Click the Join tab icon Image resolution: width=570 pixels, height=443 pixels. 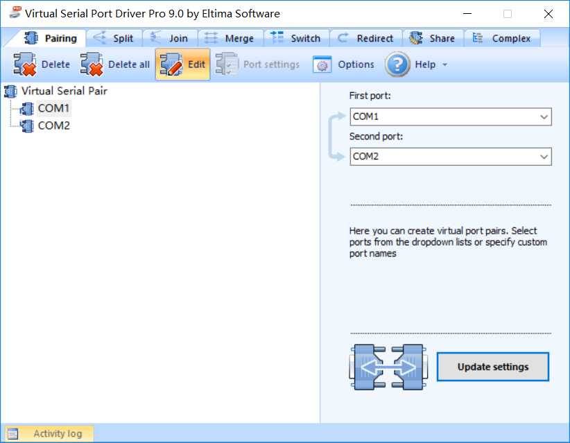(x=155, y=37)
